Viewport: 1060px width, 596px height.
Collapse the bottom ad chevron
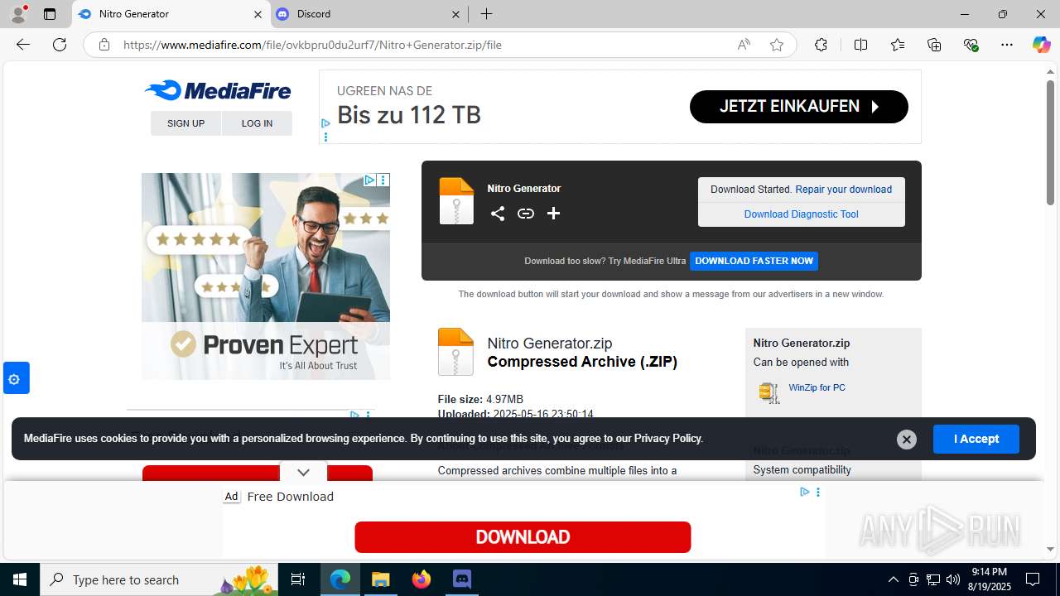[x=303, y=472]
